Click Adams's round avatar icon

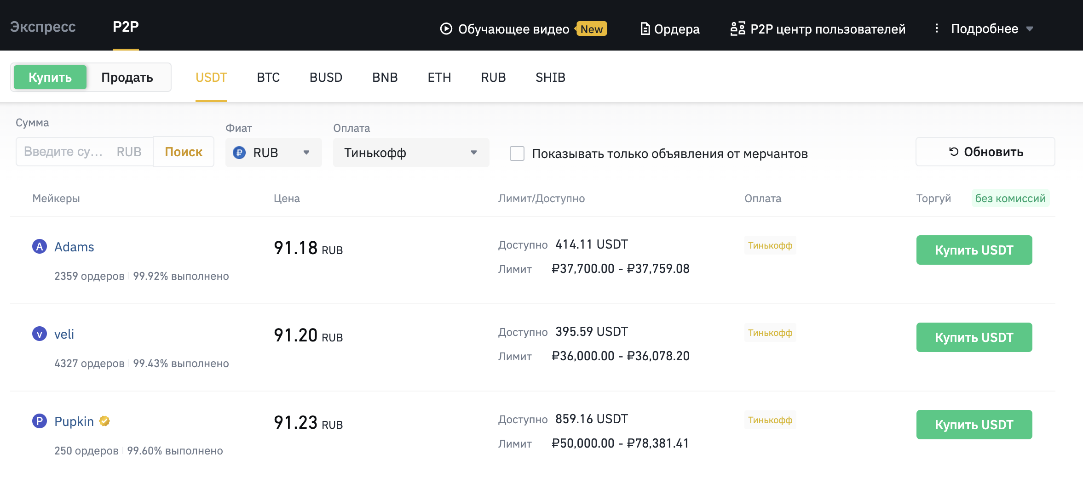[x=40, y=247]
